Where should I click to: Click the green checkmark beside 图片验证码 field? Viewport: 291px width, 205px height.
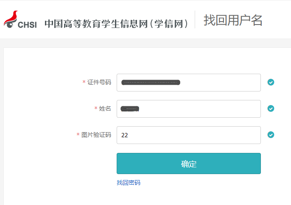pos(271,135)
